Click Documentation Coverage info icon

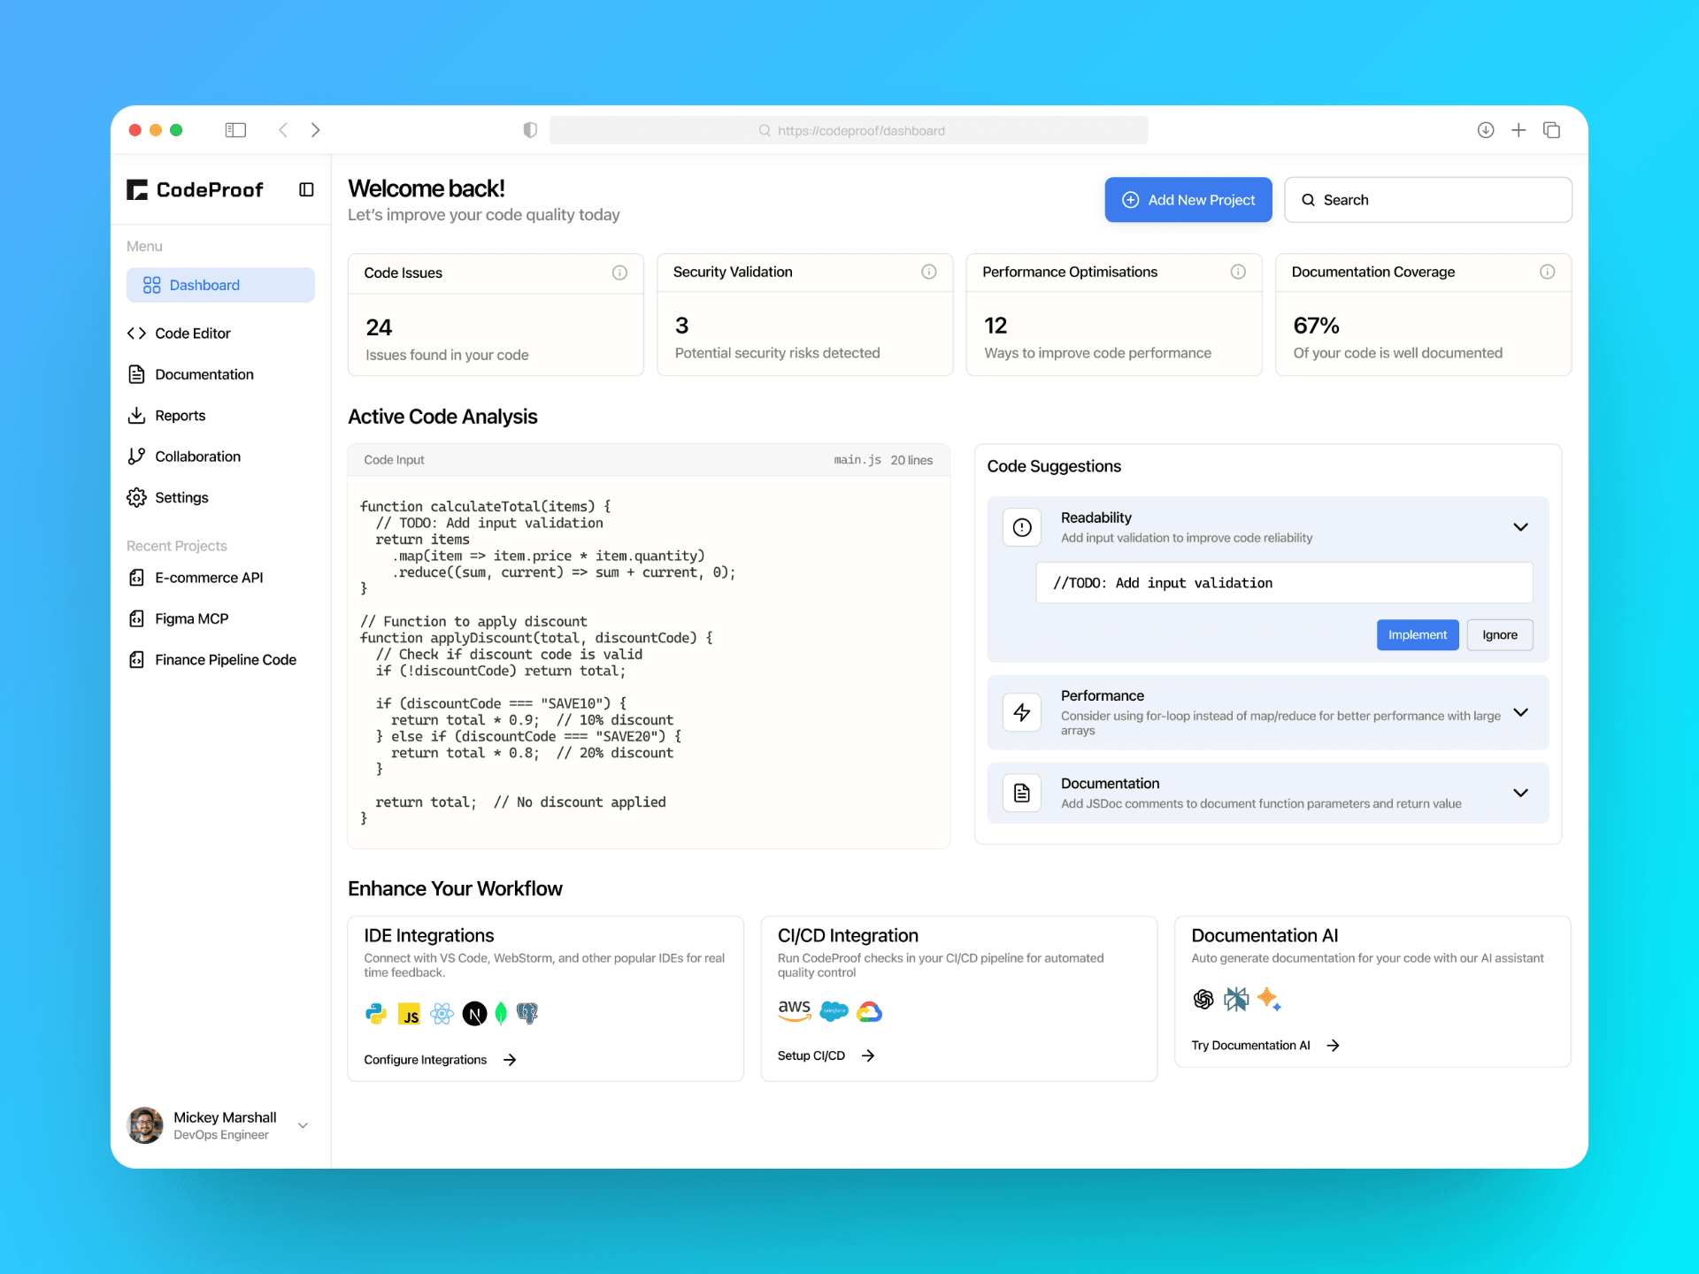(1547, 272)
